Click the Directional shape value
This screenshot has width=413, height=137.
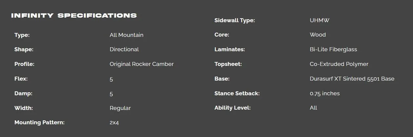pos(124,50)
